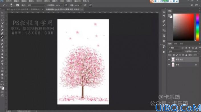The width and height of the screenshot is (201, 112).
Task: Select the Eraser tool
Action: point(2,47)
